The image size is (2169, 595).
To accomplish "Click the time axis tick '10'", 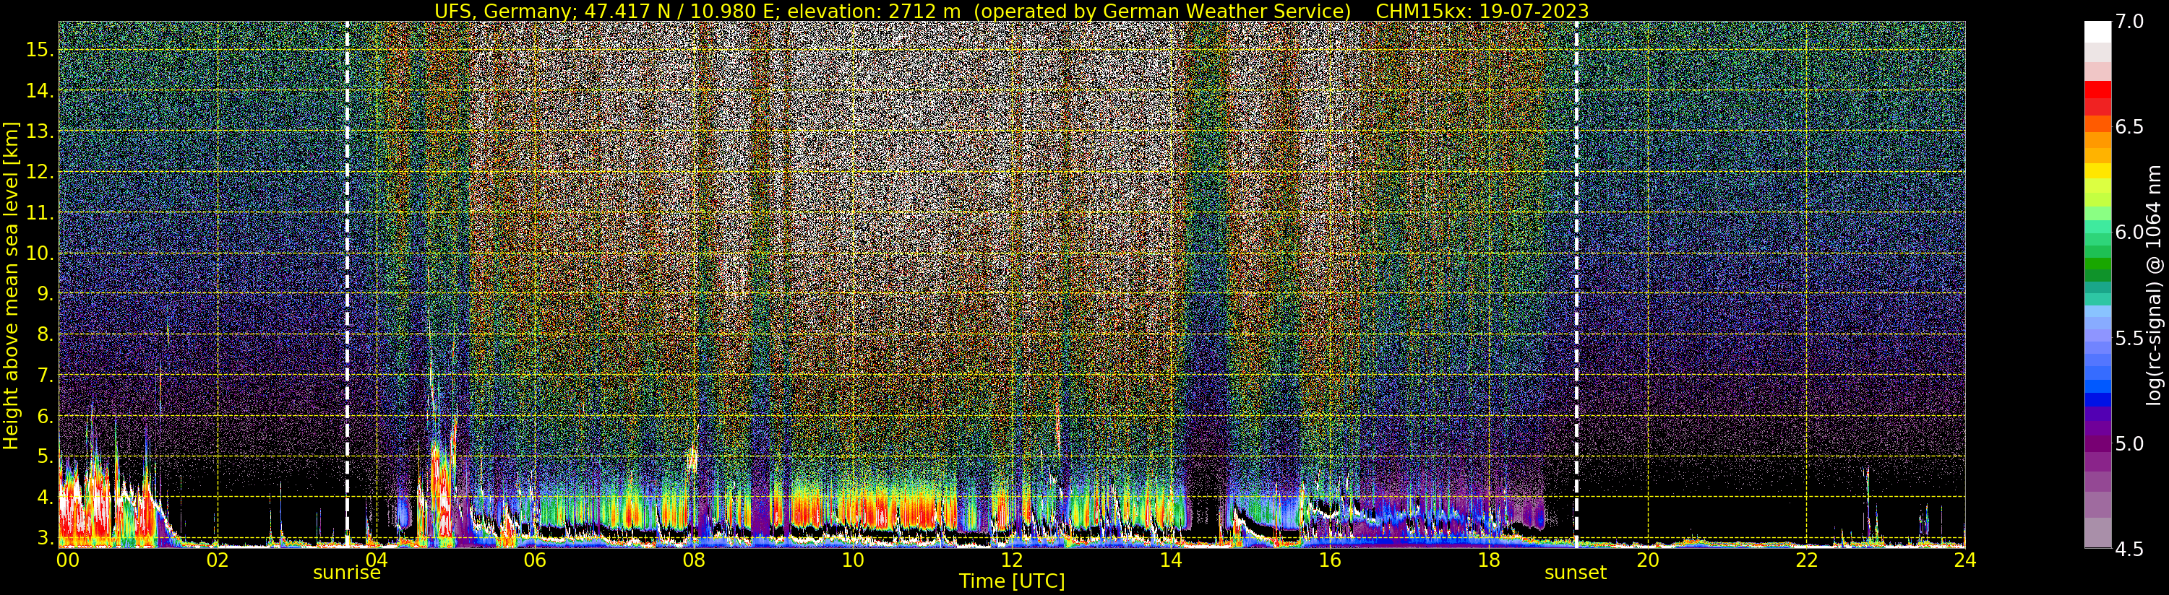I will click(853, 560).
